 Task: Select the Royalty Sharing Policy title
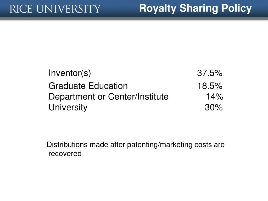pos(195,8)
